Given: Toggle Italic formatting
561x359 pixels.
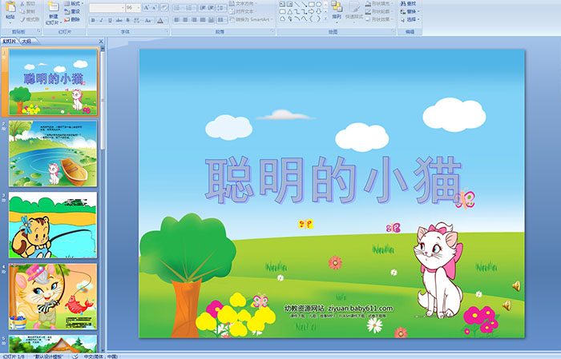Looking at the screenshot, I should tap(102, 20).
